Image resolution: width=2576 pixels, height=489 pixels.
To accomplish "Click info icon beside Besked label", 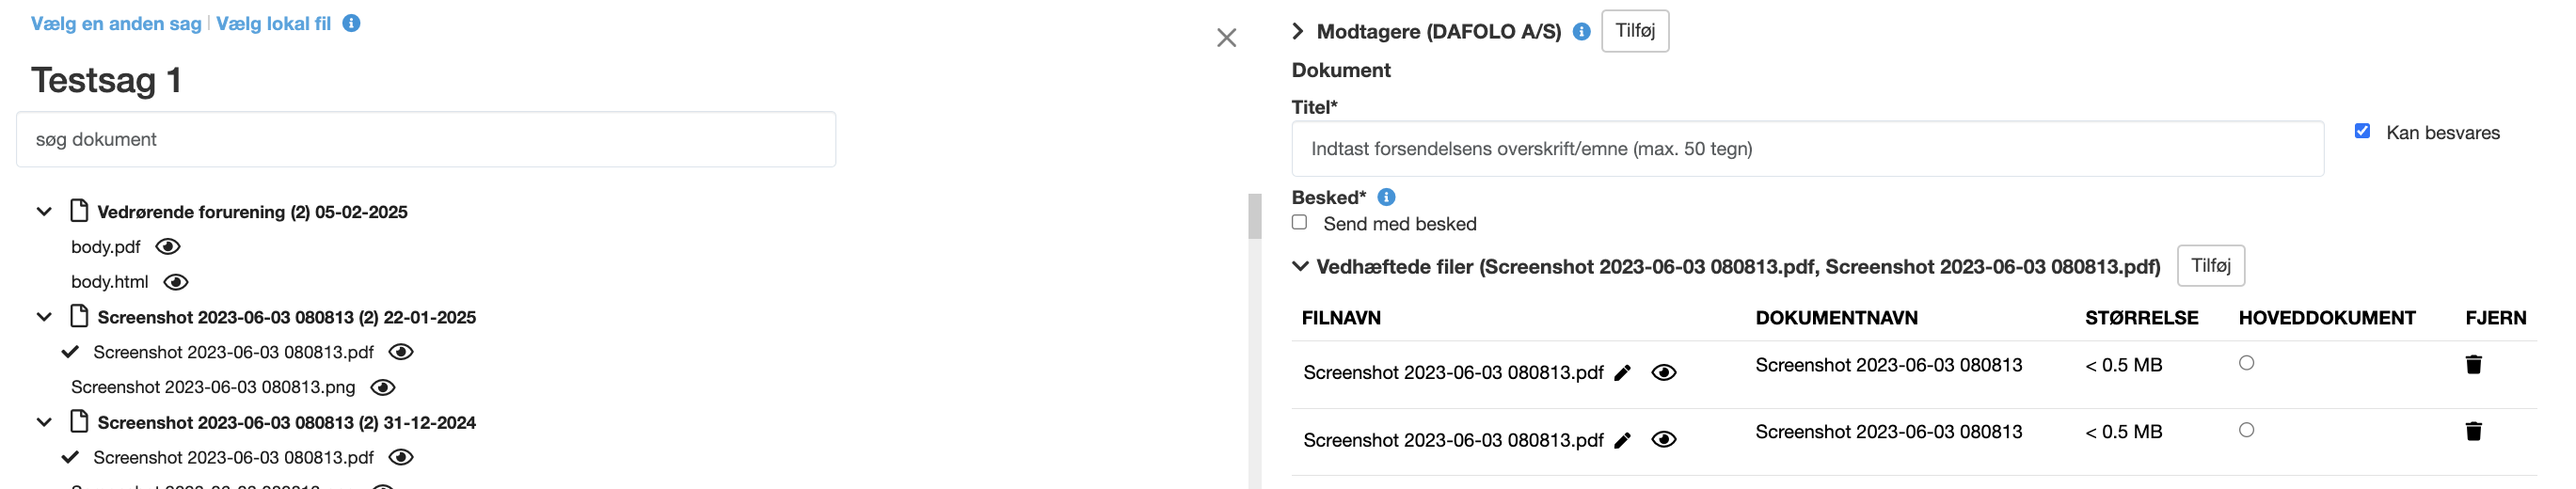I will click(1386, 197).
